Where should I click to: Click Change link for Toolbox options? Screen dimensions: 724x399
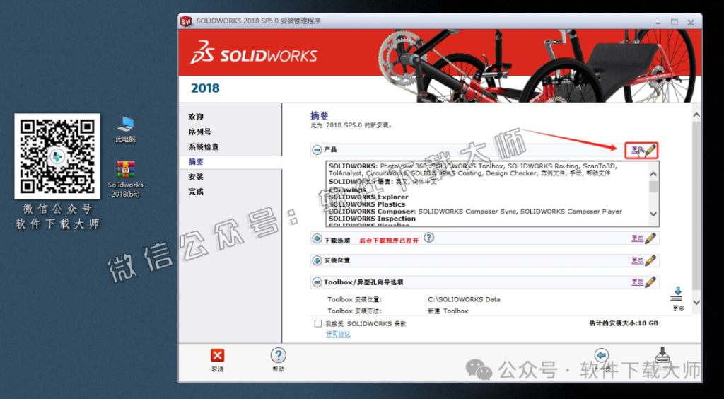(637, 282)
